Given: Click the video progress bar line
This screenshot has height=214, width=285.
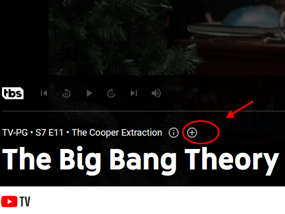Looking at the screenshot, I should pyautogui.click(x=144, y=111).
